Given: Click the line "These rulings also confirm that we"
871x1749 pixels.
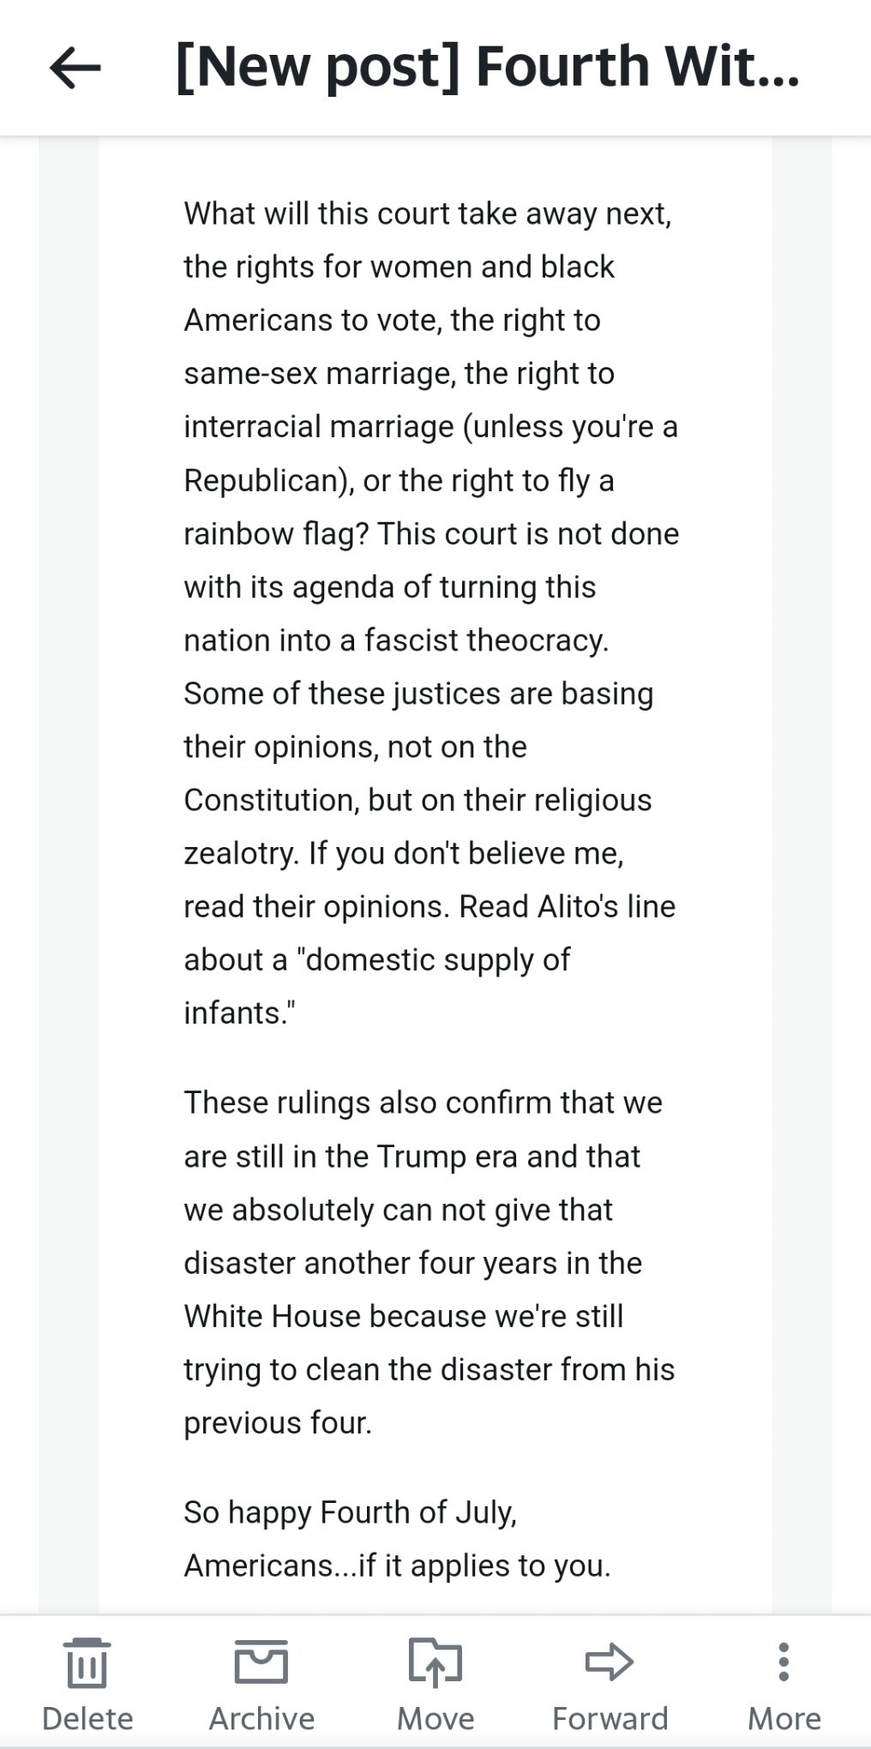Looking at the screenshot, I should pos(423,1103).
